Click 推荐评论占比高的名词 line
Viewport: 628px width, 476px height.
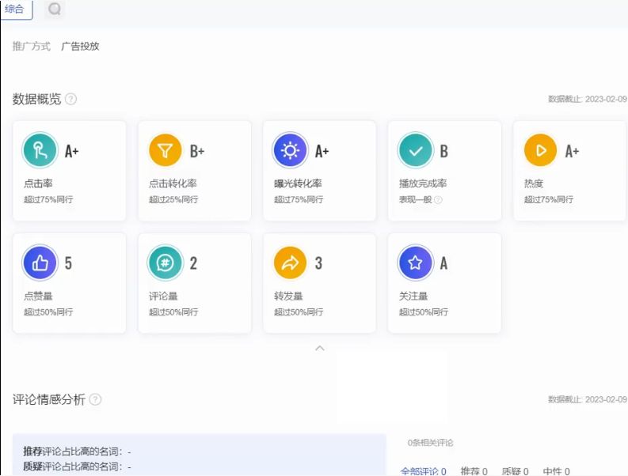(x=78, y=451)
